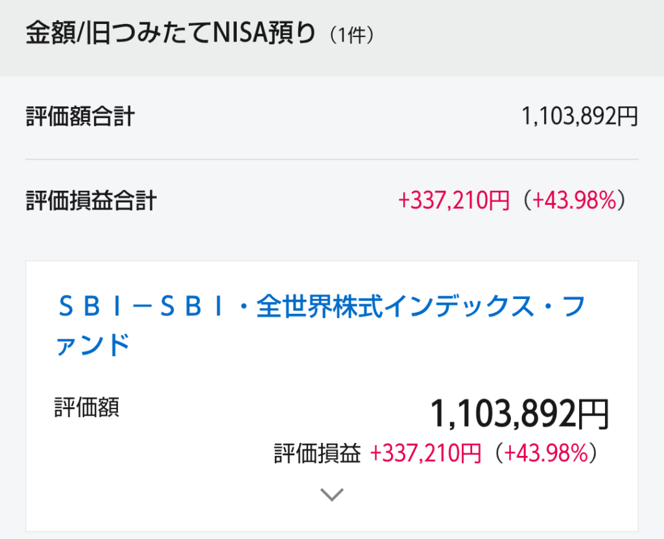Open the SBI・全世界株式インデックス・ファンド link
Image resolution: width=664 pixels, height=539 pixels.
320,325
